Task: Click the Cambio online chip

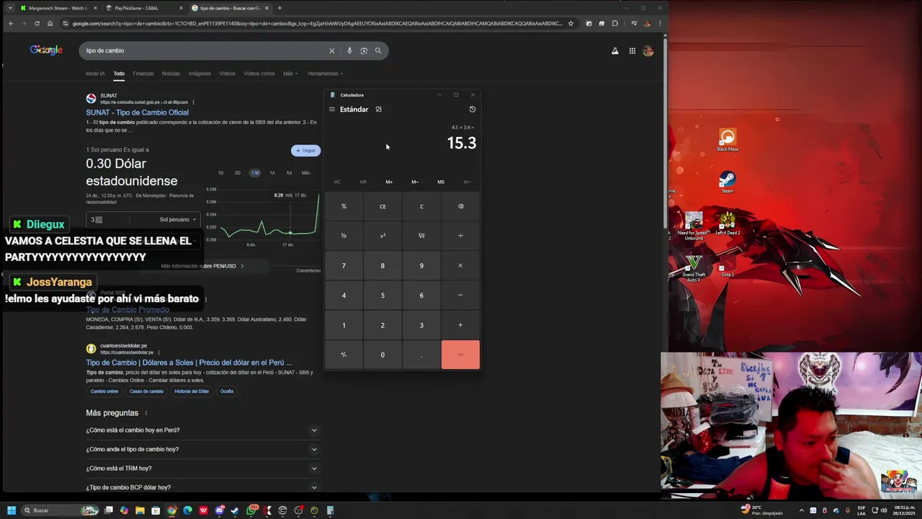Action: (104, 391)
